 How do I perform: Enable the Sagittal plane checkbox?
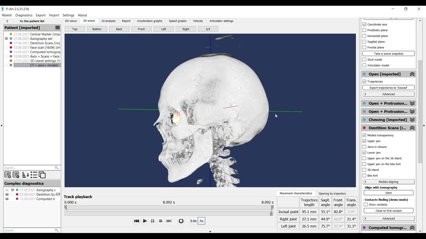(x=364, y=42)
